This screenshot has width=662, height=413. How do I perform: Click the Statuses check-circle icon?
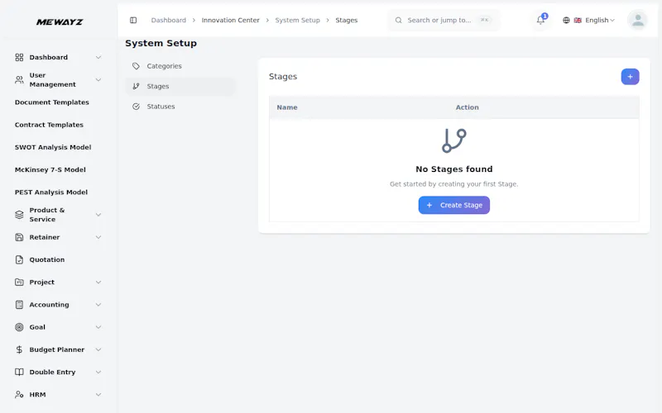pos(136,107)
